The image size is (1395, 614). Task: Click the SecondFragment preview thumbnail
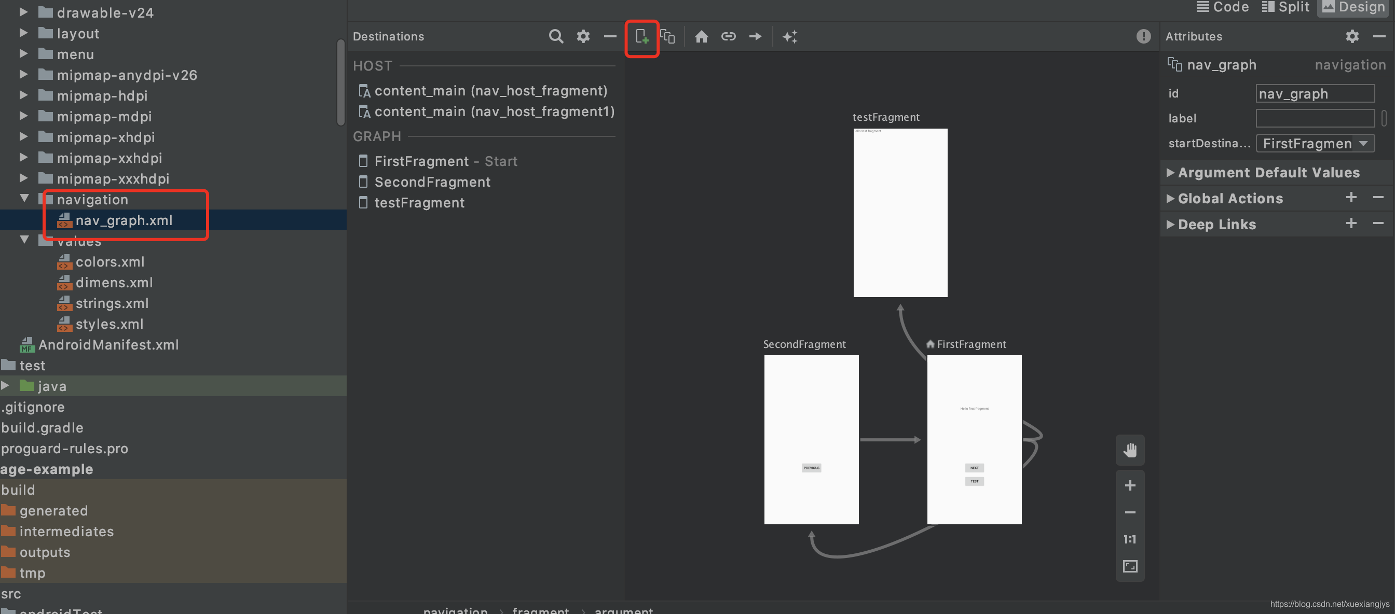(x=811, y=439)
